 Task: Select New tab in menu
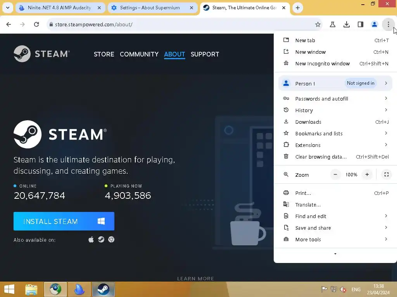click(335, 40)
